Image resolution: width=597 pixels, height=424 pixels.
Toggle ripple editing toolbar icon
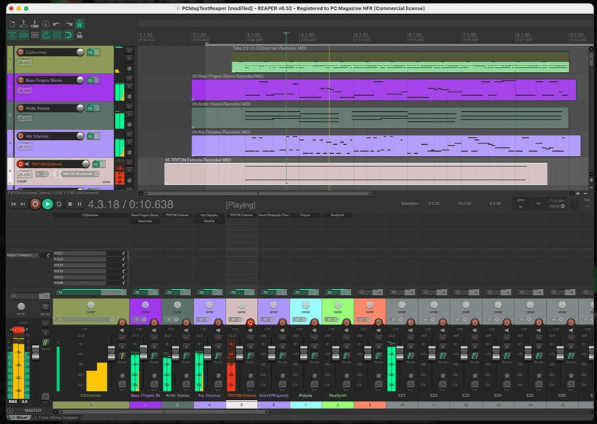[x=35, y=36]
